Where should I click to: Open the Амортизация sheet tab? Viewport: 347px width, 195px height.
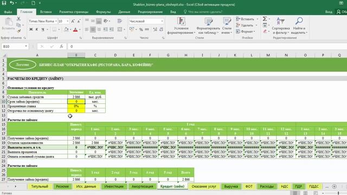142,186
